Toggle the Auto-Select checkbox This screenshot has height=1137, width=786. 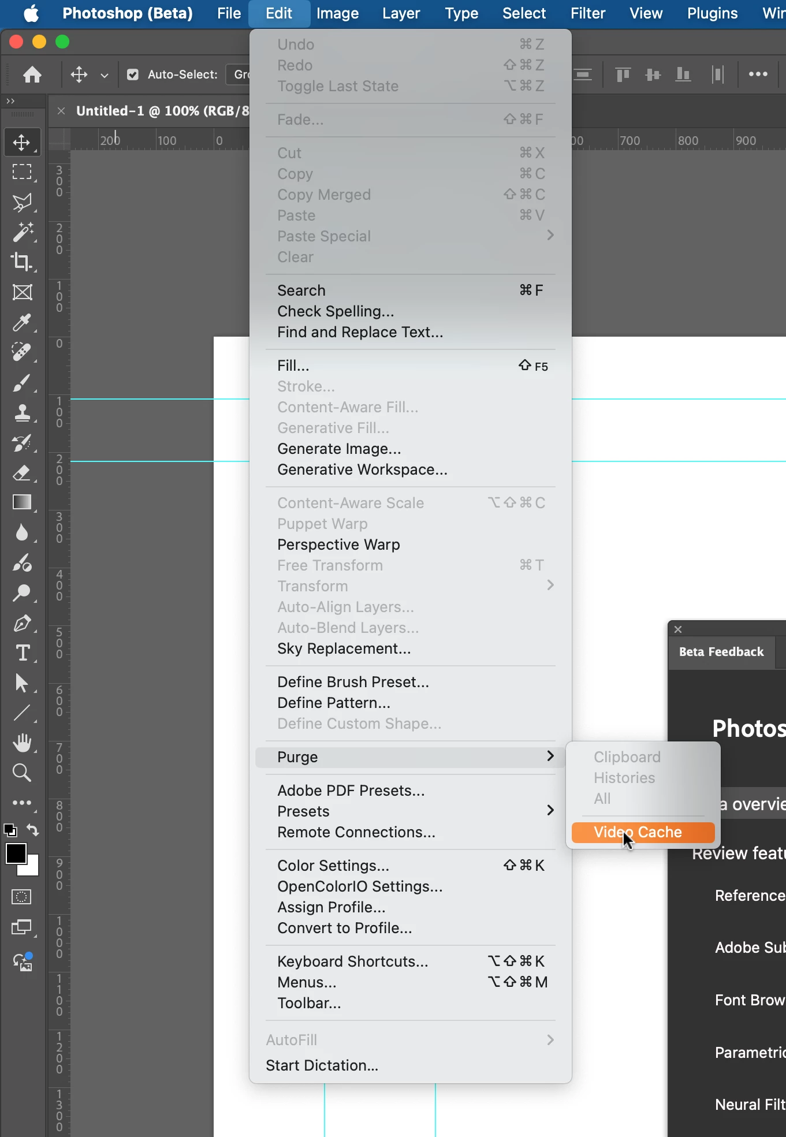[133, 74]
